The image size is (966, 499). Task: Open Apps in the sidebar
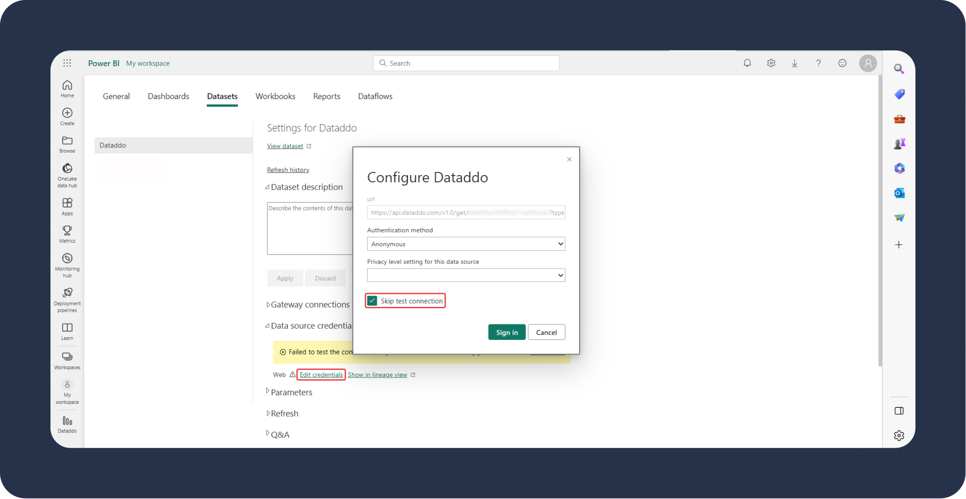tap(67, 206)
